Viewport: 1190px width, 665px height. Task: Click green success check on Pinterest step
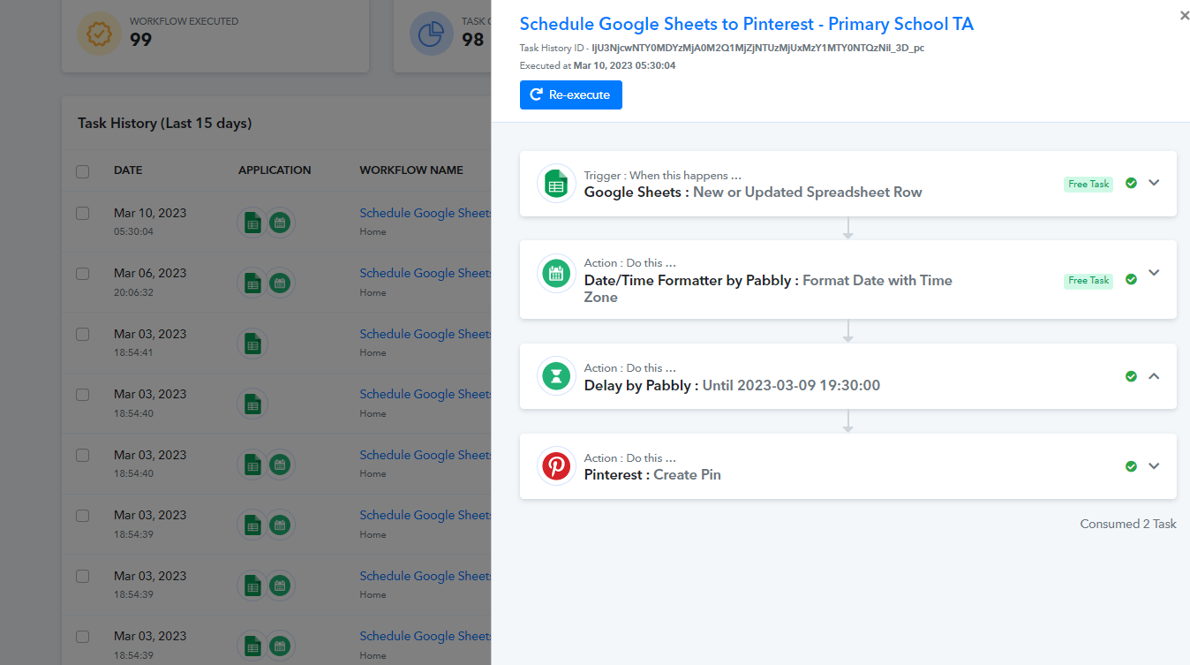pyautogui.click(x=1131, y=466)
